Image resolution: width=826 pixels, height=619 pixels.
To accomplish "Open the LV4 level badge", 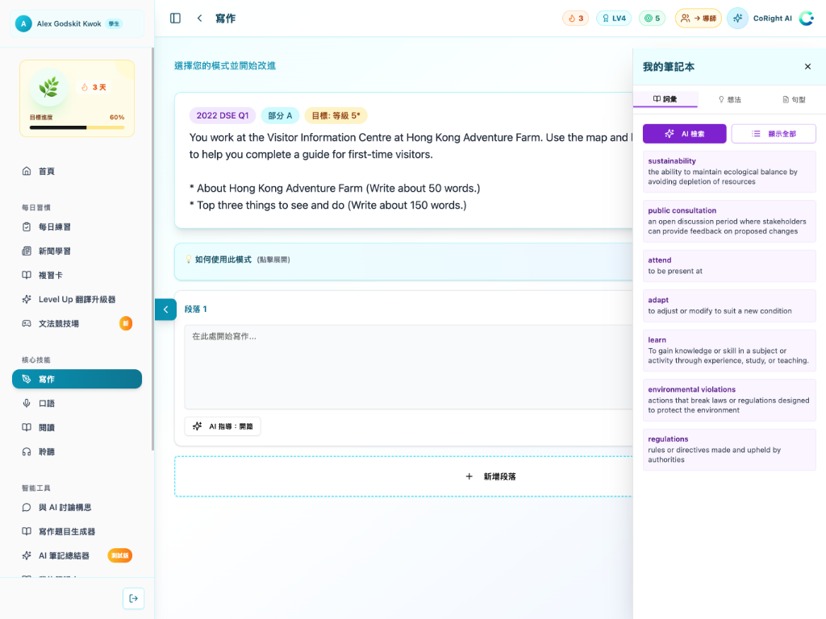I will tap(614, 19).
